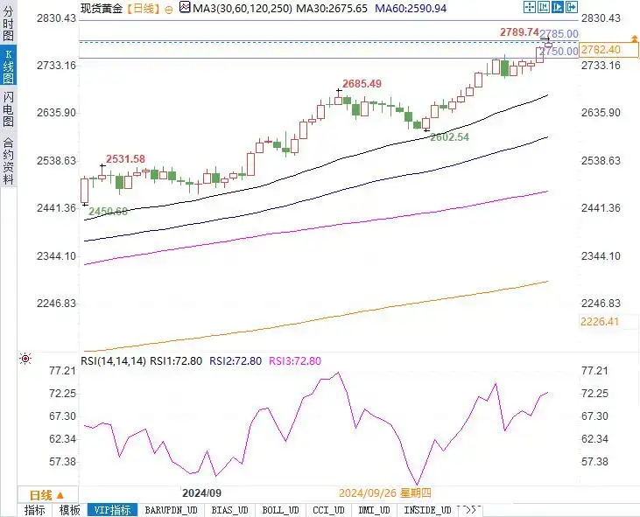Click the RSI(14,14,14) indicator label
Viewport: 640px width, 517px height.
coord(113,360)
